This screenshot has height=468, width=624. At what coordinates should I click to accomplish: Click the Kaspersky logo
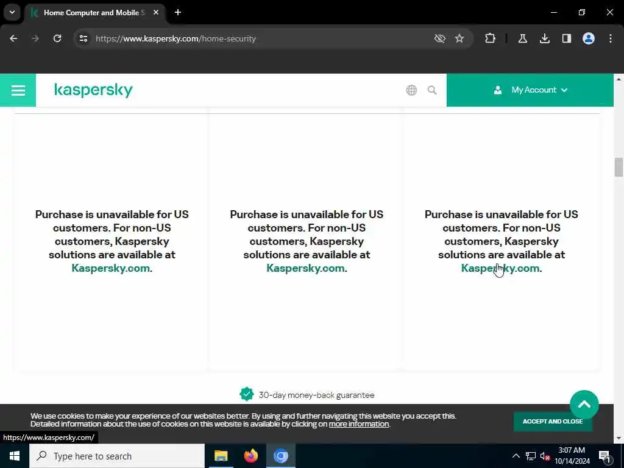click(x=93, y=90)
